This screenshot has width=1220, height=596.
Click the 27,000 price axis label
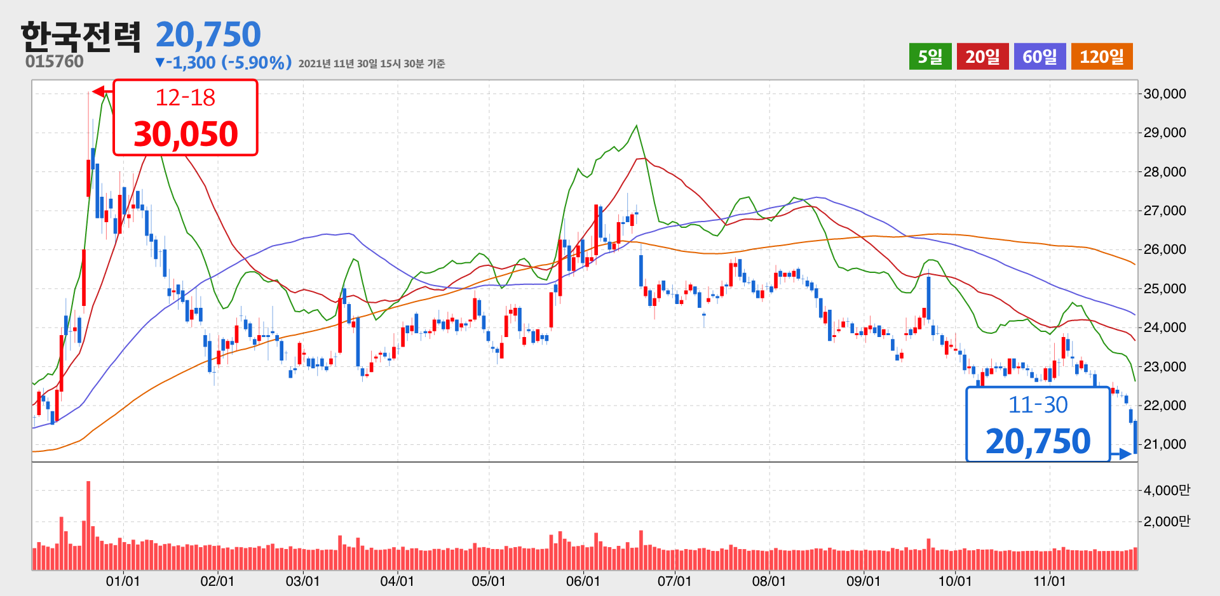[1165, 211]
